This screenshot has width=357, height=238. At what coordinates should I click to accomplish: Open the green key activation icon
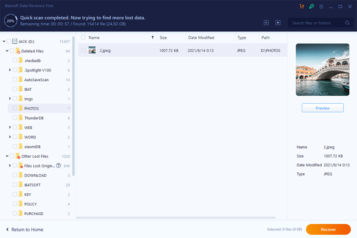click(311, 7)
